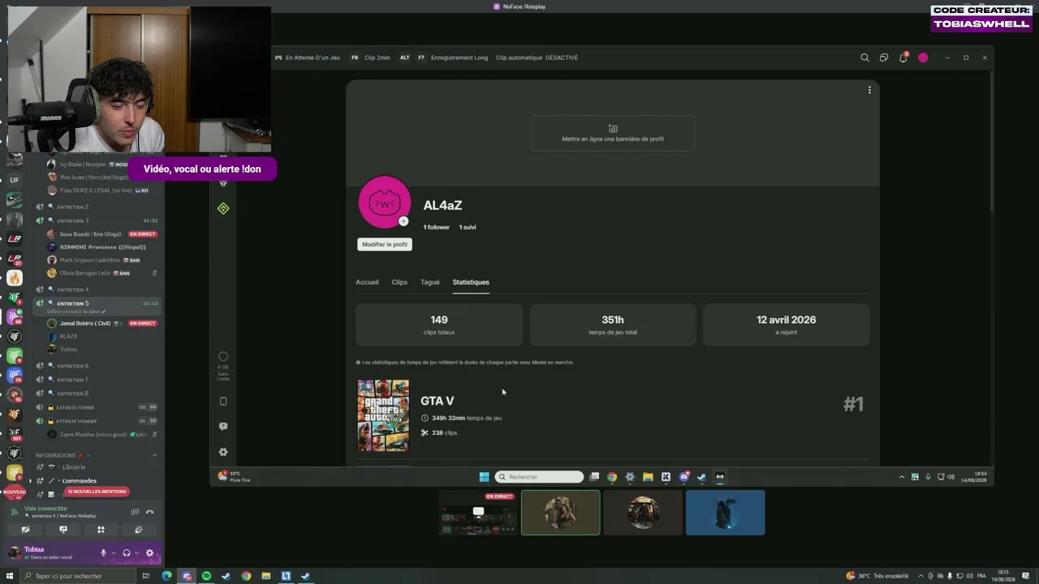Screen dimensions: 1039x584
Task: Click the Rechercher box in inner taskbar
Action: pos(540,477)
